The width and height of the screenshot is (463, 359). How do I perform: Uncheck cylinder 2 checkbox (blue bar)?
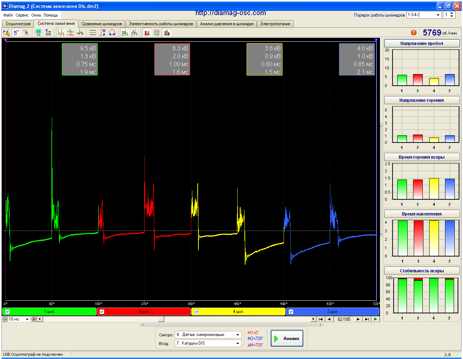pos(291,312)
